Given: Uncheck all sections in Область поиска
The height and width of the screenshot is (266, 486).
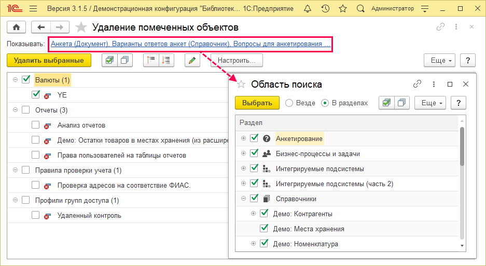Looking at the screenshot, I should pos(401,103).
